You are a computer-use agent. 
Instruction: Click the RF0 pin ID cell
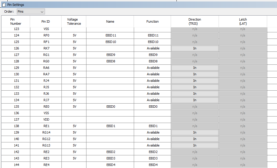tap(46, 35)
